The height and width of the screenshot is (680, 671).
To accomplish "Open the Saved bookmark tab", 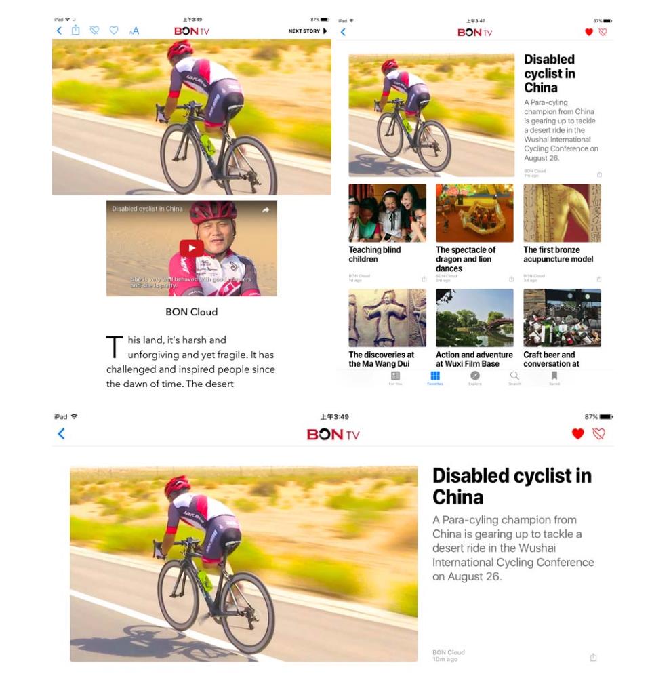I will [554, 378].
